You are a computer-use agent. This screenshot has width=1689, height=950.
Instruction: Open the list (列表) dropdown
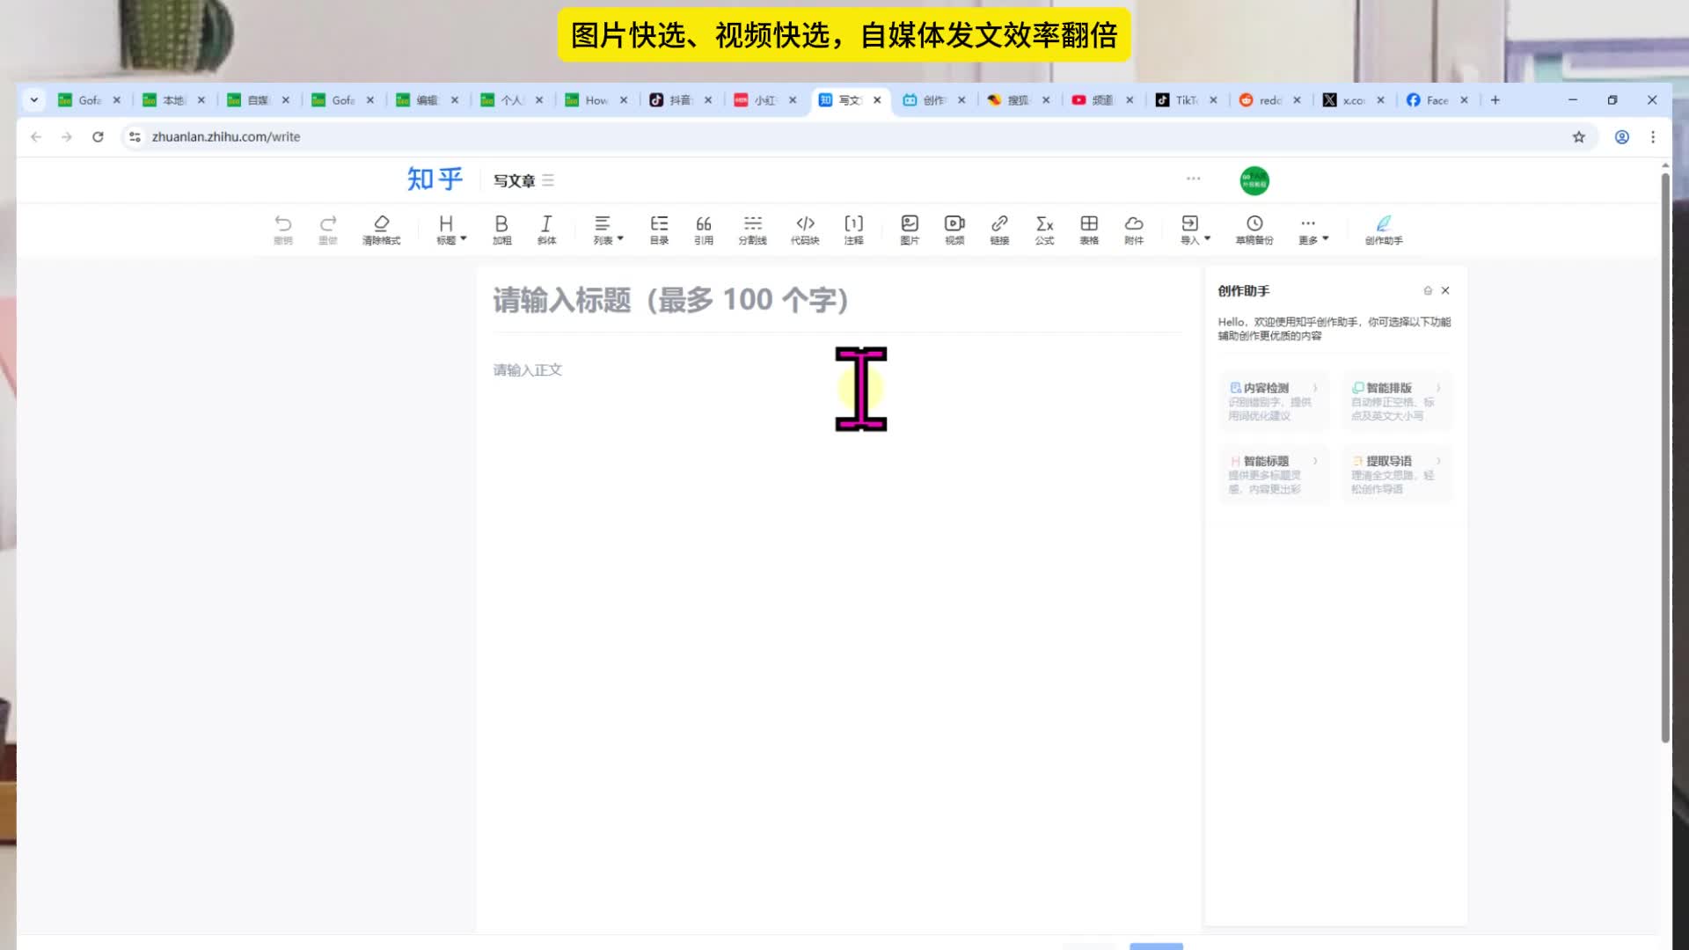pyautogui.click(x=607, y=229)
